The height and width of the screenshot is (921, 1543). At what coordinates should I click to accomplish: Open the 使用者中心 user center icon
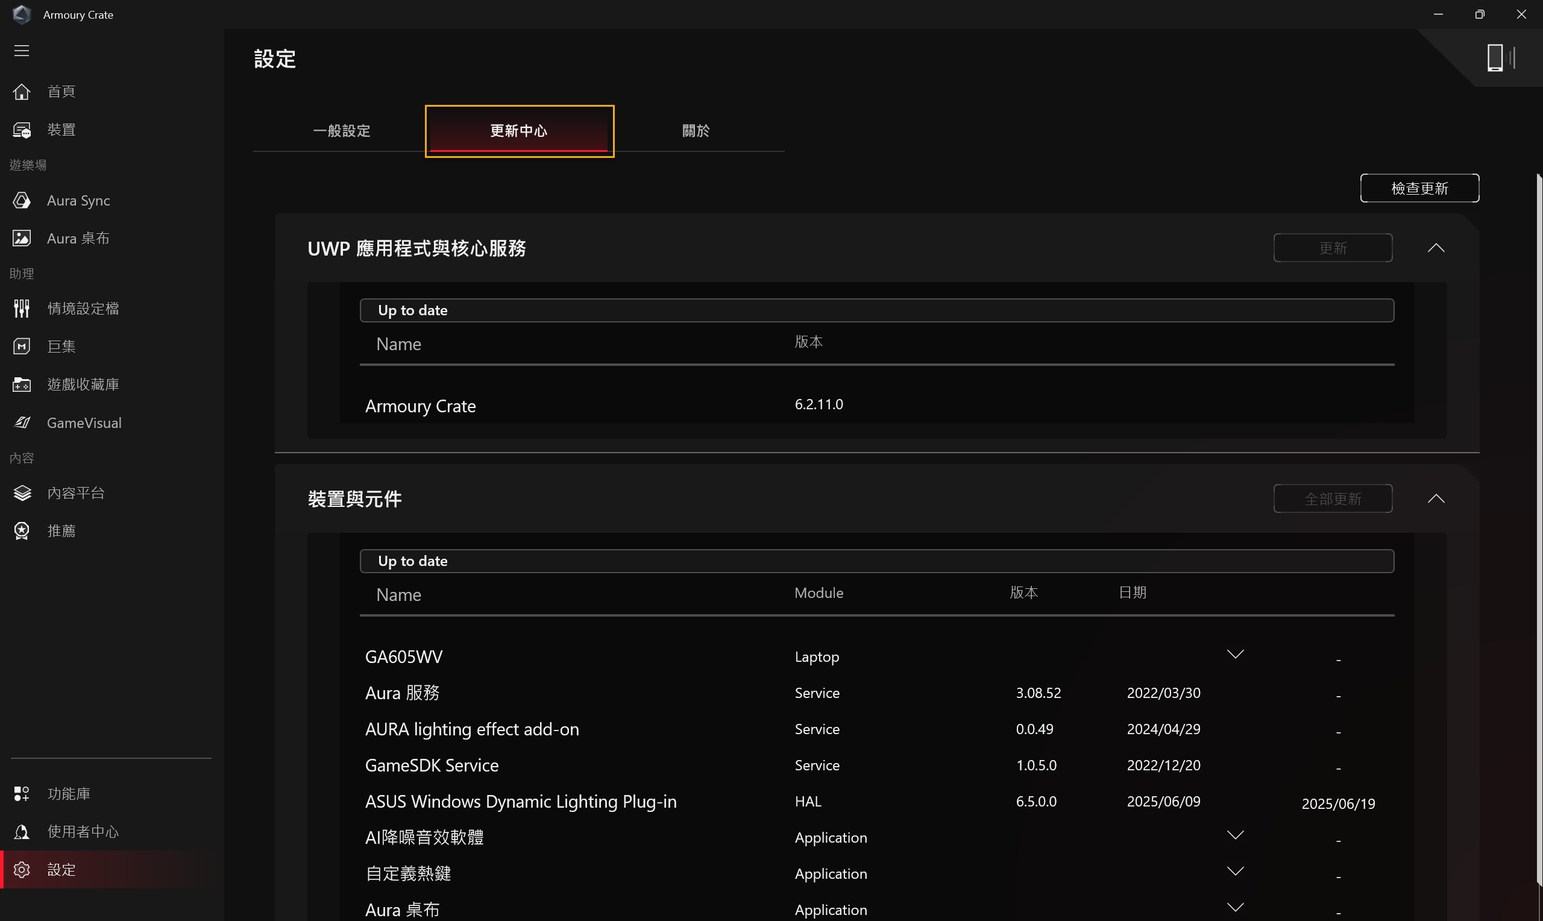click(x=22, y=832)
